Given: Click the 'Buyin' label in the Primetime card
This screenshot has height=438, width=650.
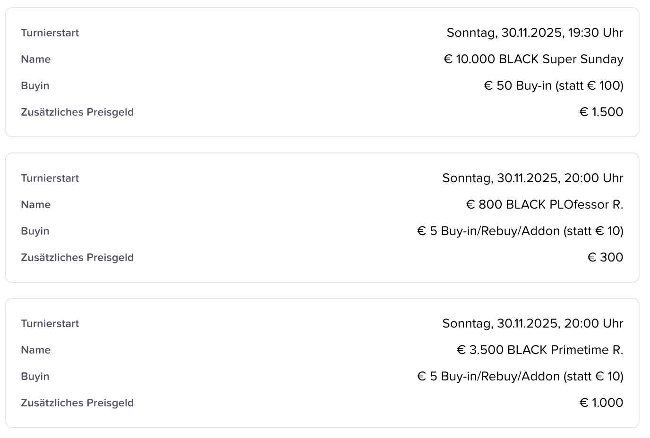Looking at the screenshot, I should [35, 376].
